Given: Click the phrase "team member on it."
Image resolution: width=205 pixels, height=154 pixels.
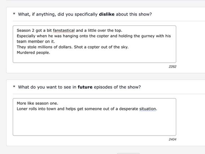Looking at the screenshot, I should (36, 41).
